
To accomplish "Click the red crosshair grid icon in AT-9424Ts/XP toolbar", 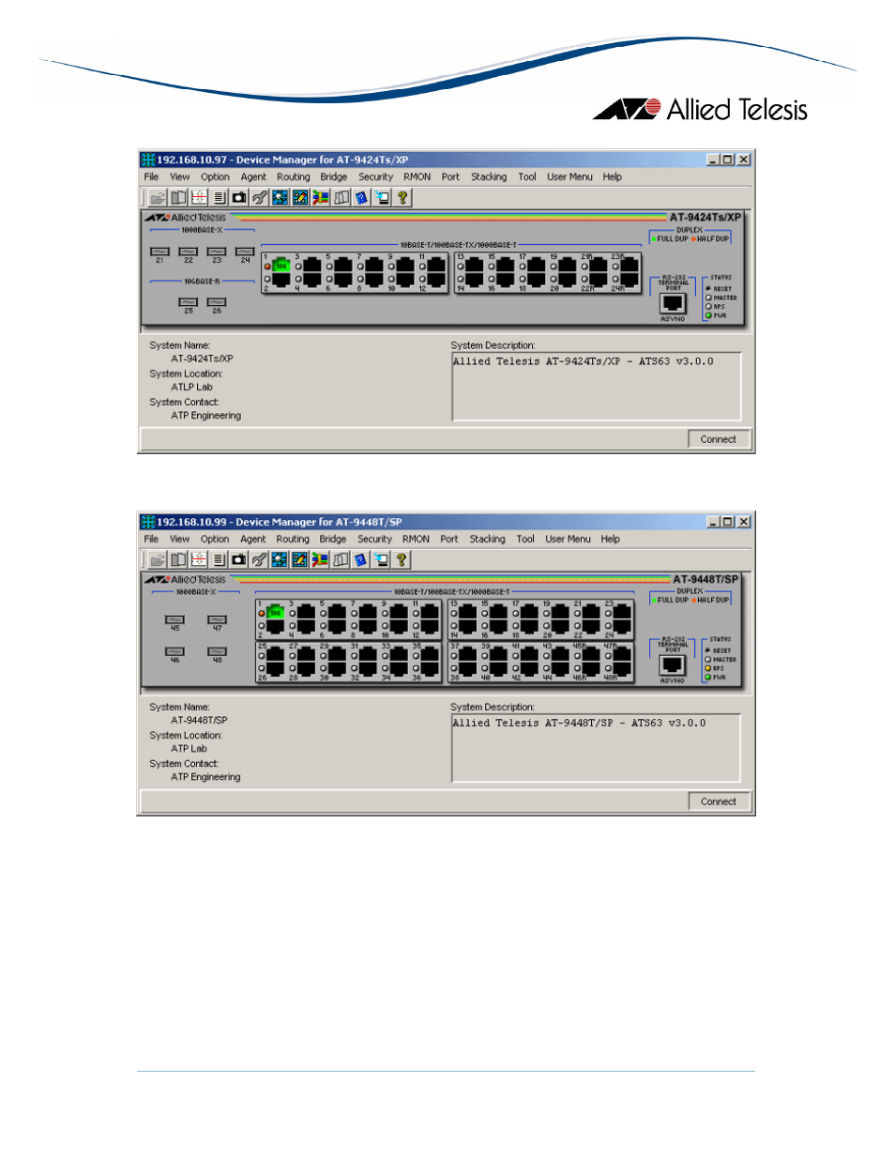I will (199, 198).
